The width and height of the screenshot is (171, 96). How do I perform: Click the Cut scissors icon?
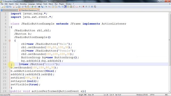coord(23,7)
